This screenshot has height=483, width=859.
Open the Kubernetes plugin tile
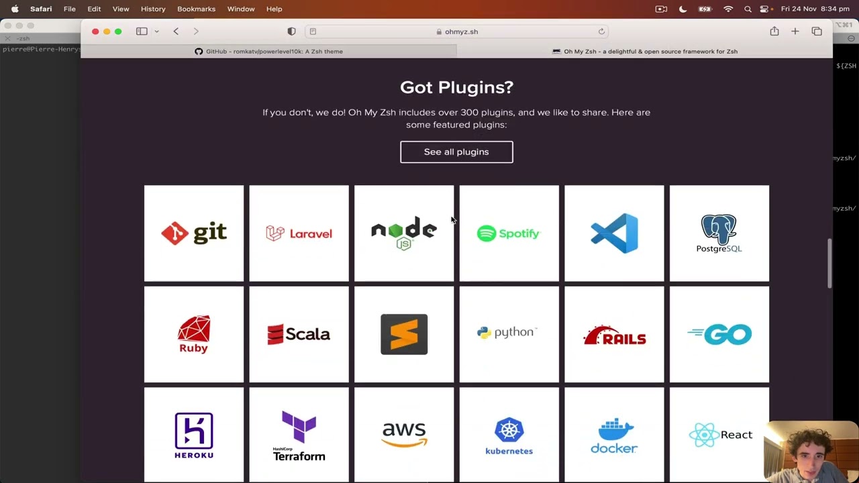click(509, 435)
